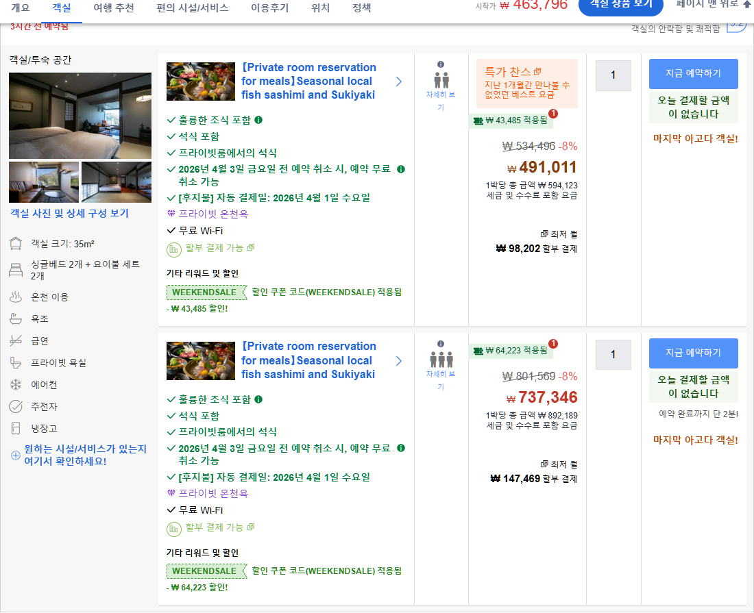Click second 프라이빗 온천욕 diamond icon
The height and width of the screenshot is (613, 754).
point(171,493)
